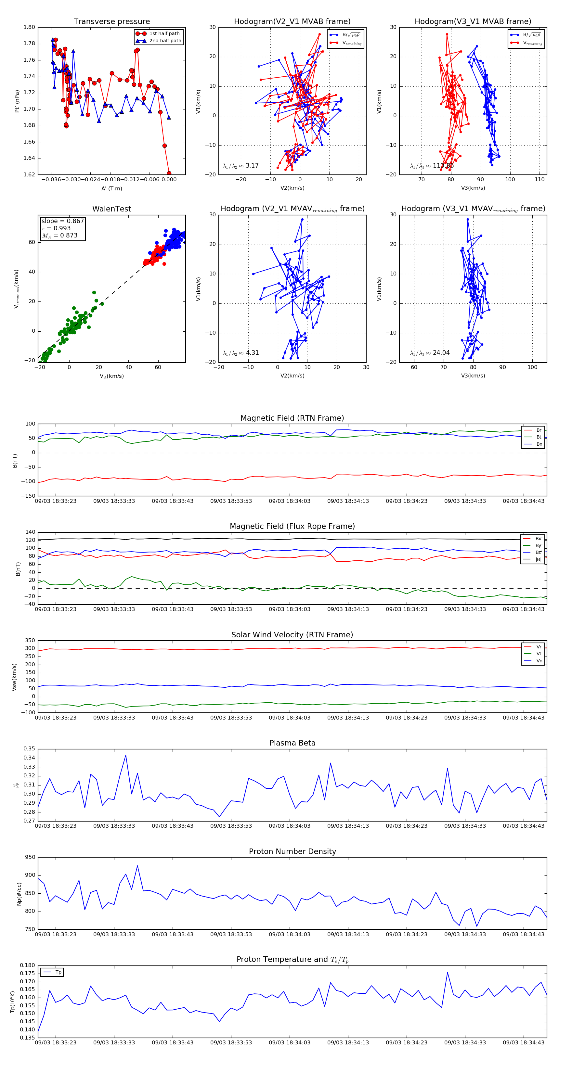This screenshot has height=1072, width=585.
Task: Click the B/√(μ0ρ) legend entry in V2_V1 MVAB hodogram
Action: coord(345,35)
